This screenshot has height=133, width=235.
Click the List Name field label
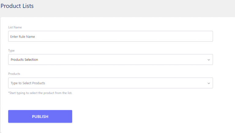pyautogui.click(x=15, y=27)
